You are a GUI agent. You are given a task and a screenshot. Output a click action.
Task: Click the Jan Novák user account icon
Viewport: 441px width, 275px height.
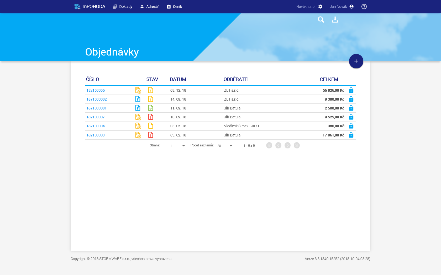pyautogui.click(x=351, y=7)
